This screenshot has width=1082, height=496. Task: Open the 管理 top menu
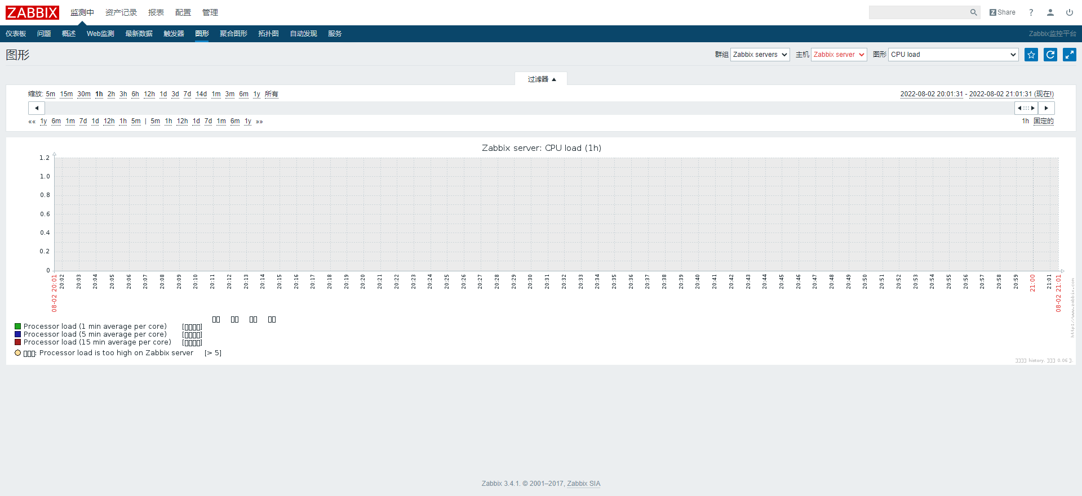(210, 12)
